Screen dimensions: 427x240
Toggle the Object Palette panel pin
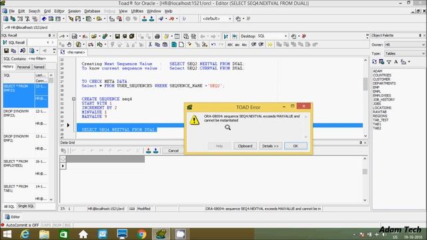[420, 35]
